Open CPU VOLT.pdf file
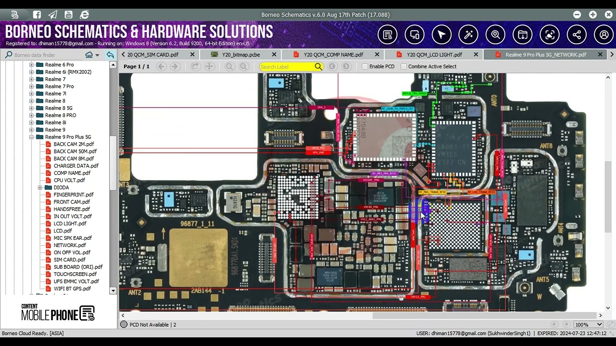This screenshot has height=346, width=616. click(69, 180)
